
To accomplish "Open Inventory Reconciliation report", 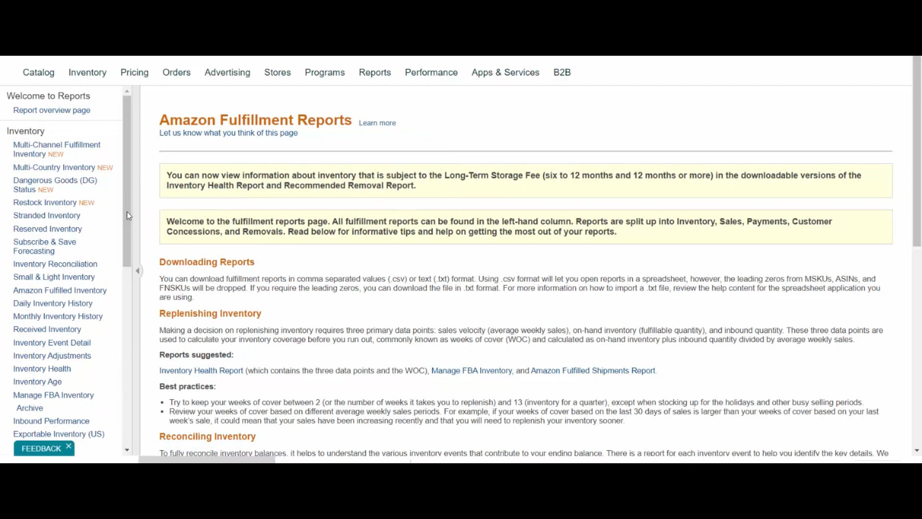I will pyautogui.click(x=55, y=264).
